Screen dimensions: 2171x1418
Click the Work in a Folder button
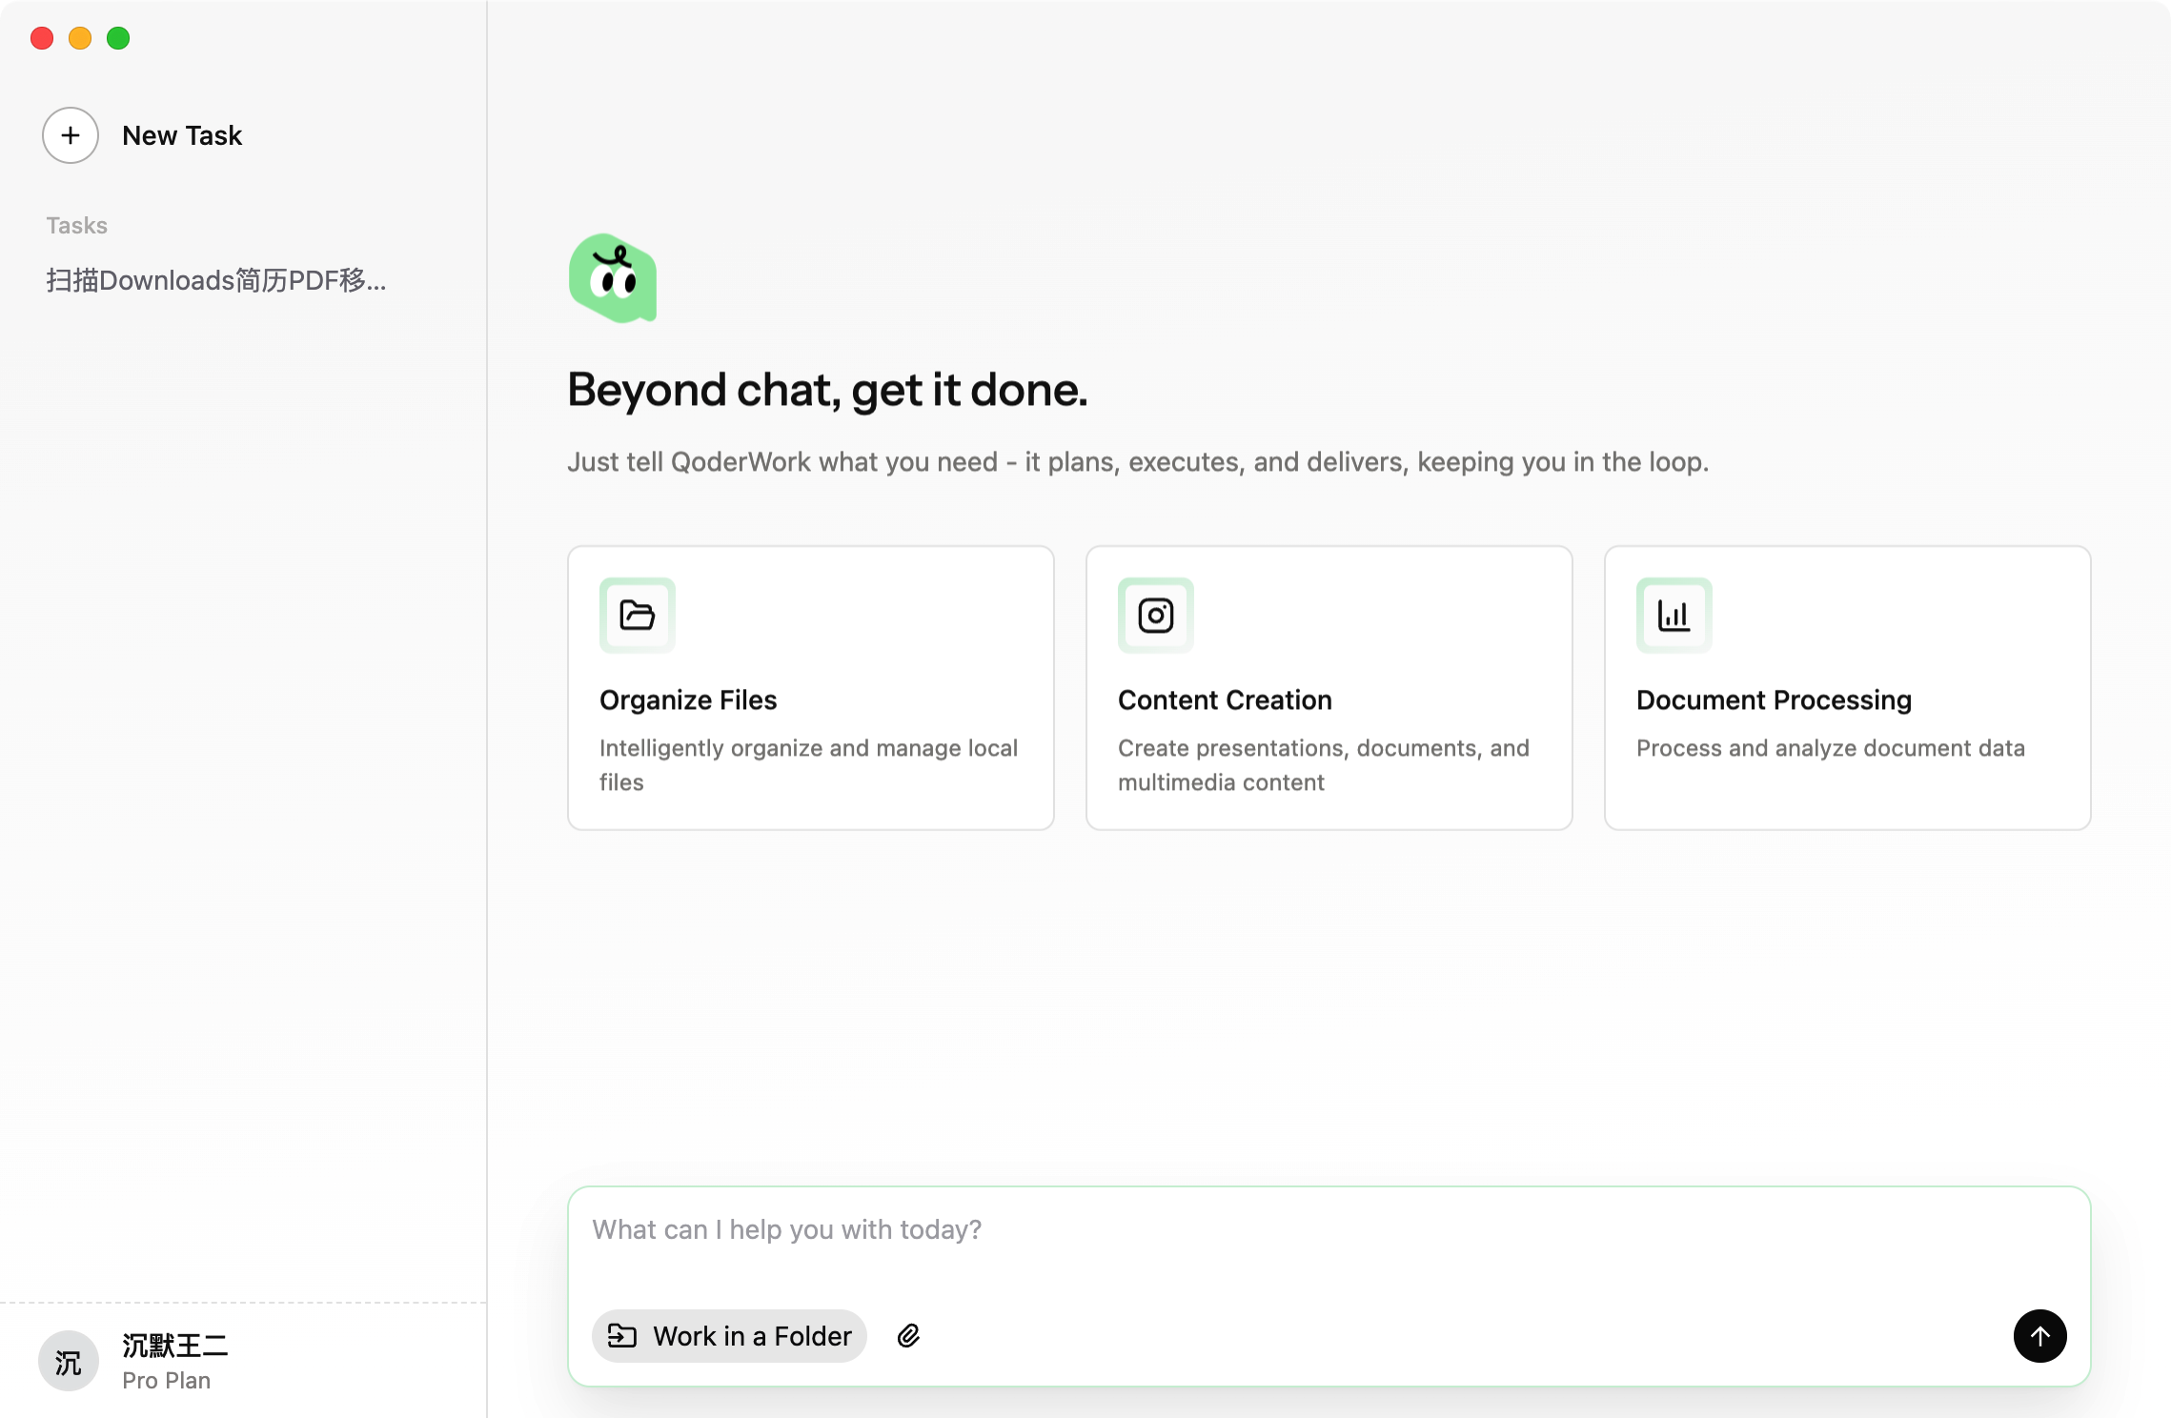tap(730, 1336)
